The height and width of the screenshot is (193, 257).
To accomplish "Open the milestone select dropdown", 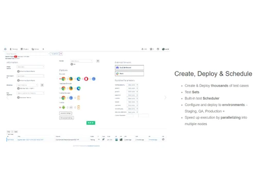I will click(27, 85).
